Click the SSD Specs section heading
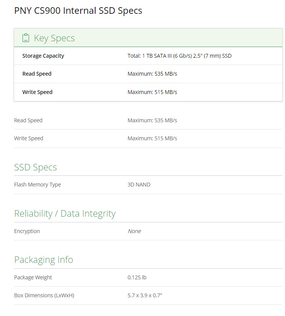 tap(36, 167)
